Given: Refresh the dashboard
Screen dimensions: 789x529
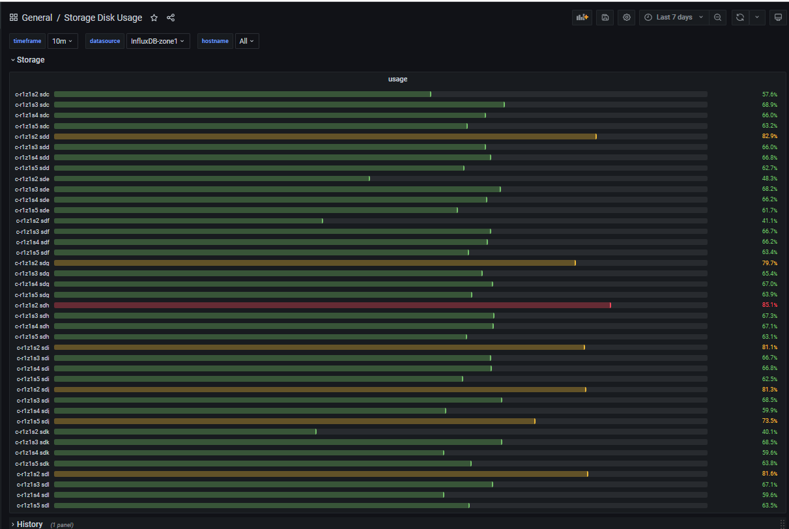Looking at the screenshot, I should pyautogui.click(x=740, y=18).
